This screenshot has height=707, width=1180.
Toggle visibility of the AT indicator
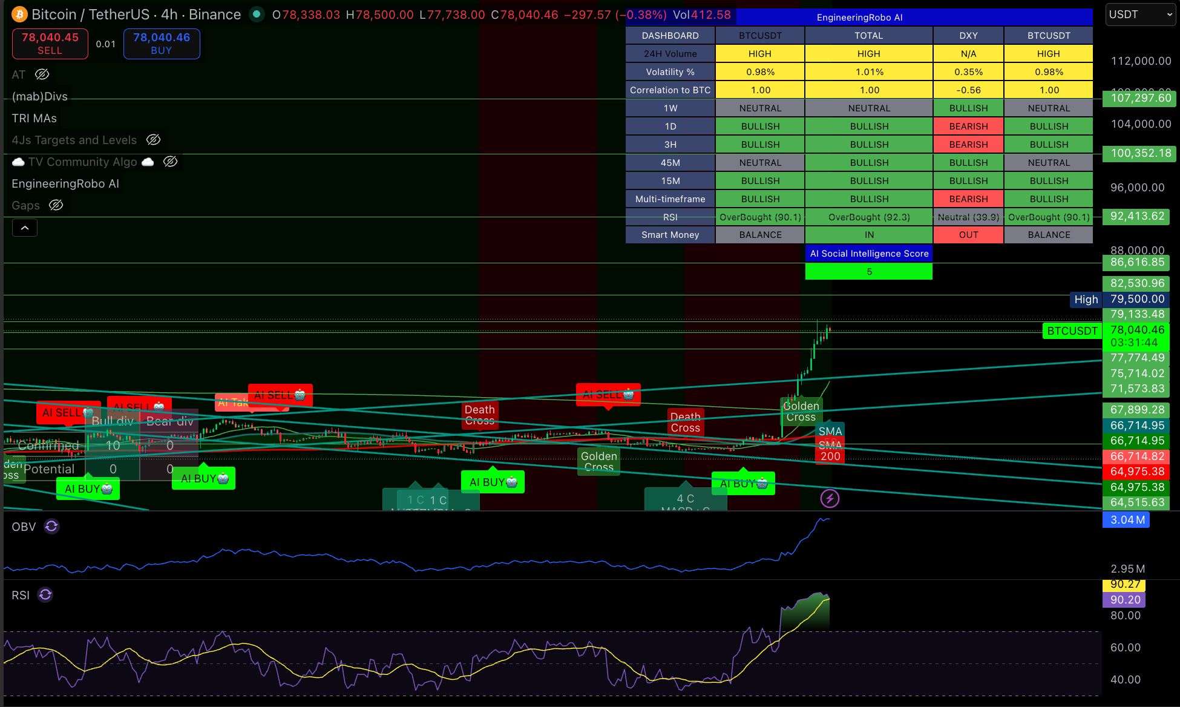(x=42, y=74)
